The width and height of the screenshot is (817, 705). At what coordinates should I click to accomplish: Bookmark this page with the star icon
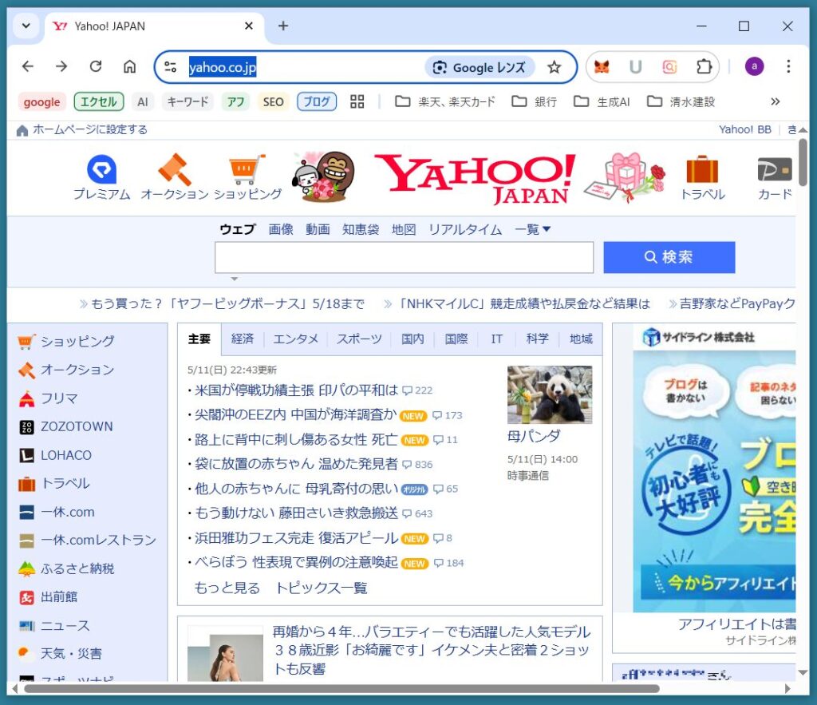click(554, 67)
